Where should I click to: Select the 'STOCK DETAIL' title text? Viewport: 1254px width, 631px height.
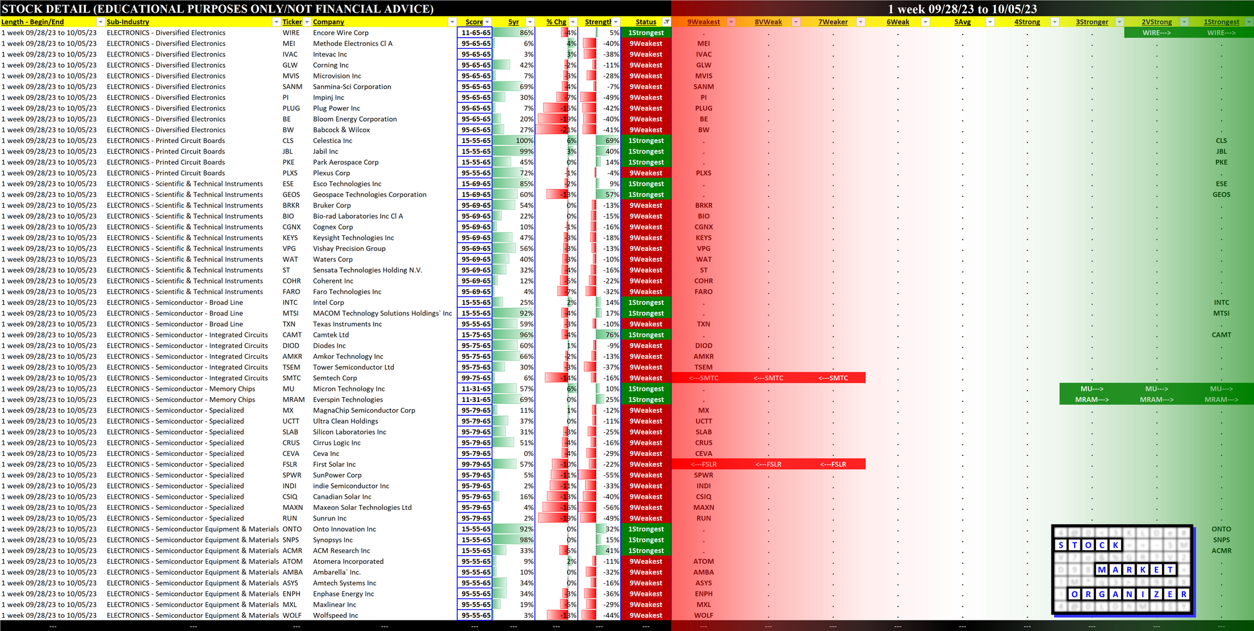click(x=47, y=9)
